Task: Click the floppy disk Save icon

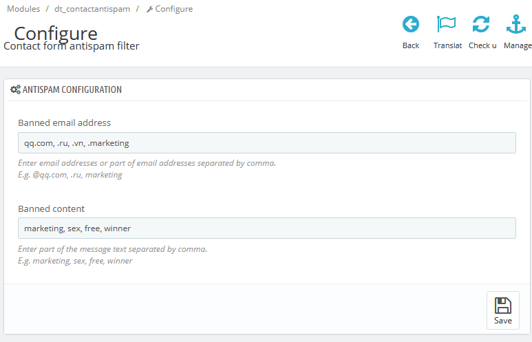Action: point(503,306)
